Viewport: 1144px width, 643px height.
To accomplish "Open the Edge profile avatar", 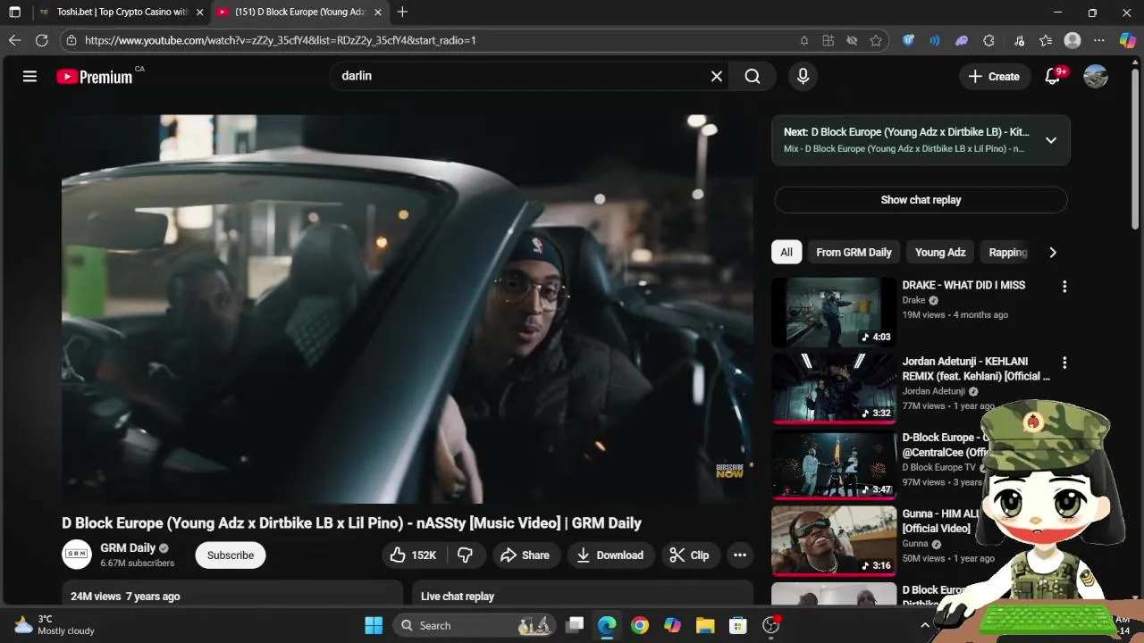I will click(1072, 40).
